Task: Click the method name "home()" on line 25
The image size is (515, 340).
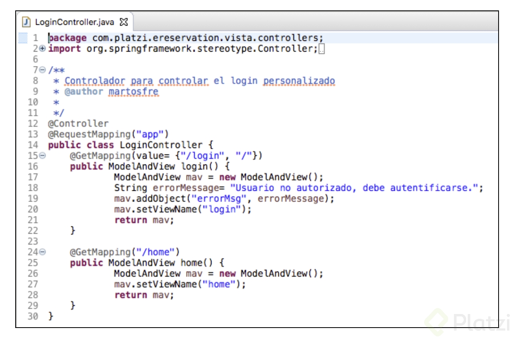Action: [x=197, y=263]
